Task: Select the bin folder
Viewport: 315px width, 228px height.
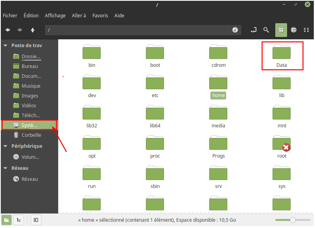Action: tap(92, 56)
